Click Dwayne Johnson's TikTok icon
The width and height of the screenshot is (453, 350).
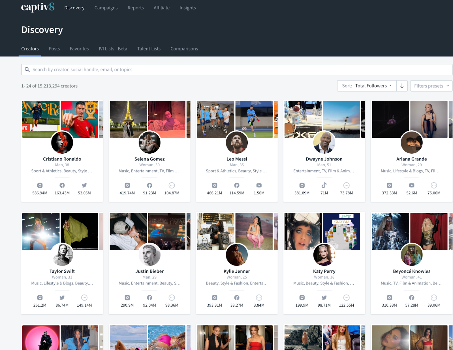(x=324, y=185)
